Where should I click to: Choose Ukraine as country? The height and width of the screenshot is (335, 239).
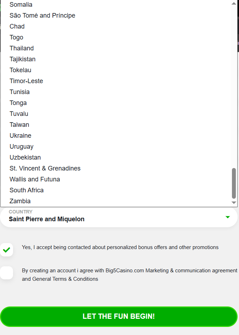[20, 136]
